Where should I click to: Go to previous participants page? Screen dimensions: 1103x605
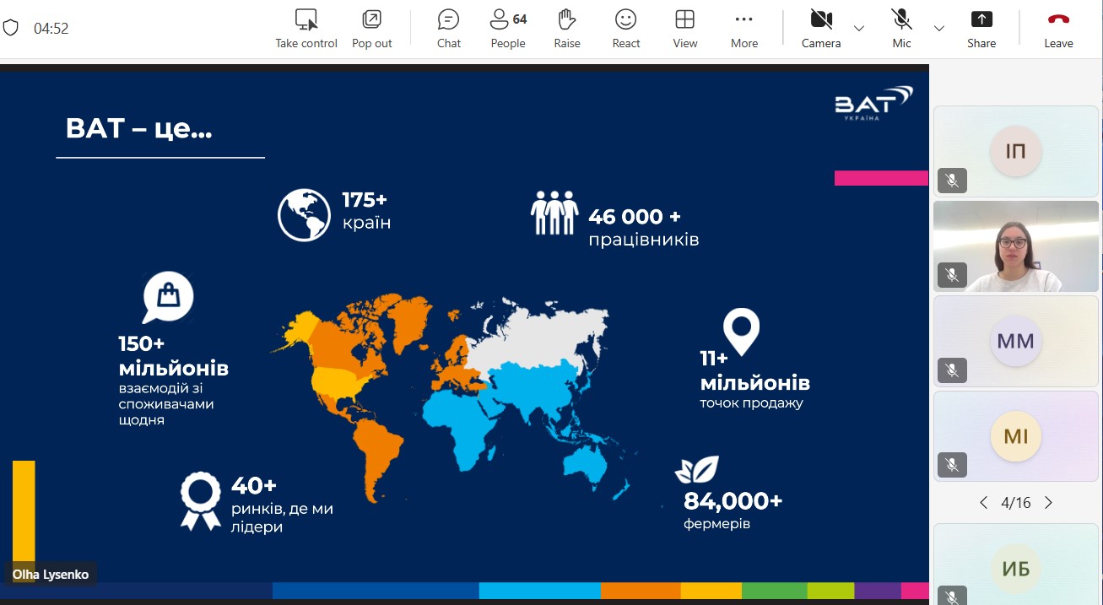tap(983, 503)
